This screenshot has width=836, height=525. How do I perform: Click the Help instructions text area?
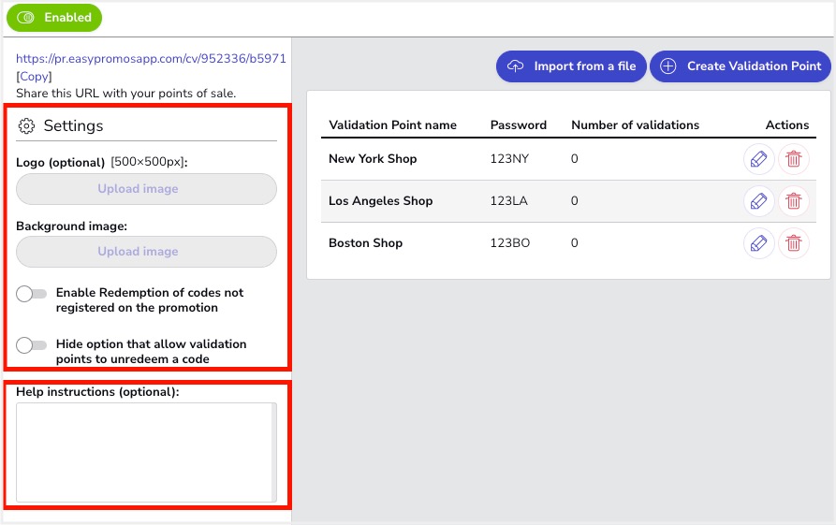point(144,452)
